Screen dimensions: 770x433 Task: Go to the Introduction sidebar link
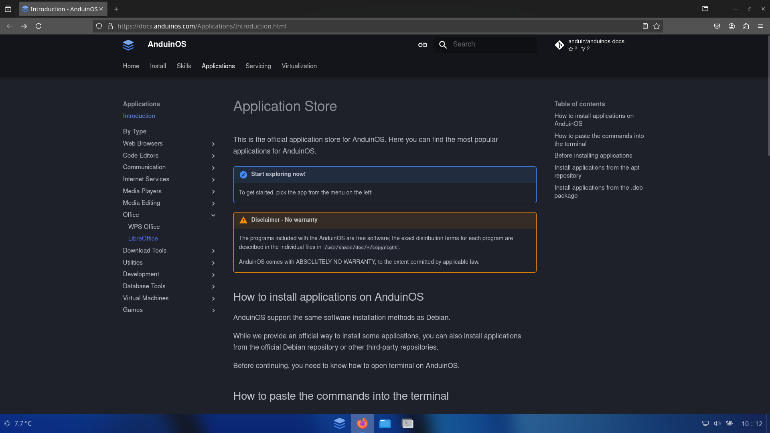click(x=139, y=116)
